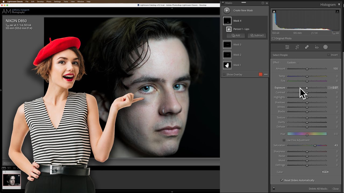344x193 pixels.
Task: Click the red overlay color swatch
Action: click(260, 75)
